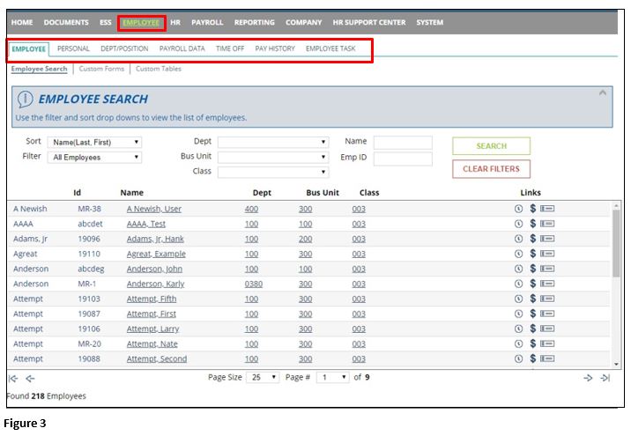The image size is (631, 443).
Task: Switch to the DEPT/POSITION tab
Action: point(124,48)
